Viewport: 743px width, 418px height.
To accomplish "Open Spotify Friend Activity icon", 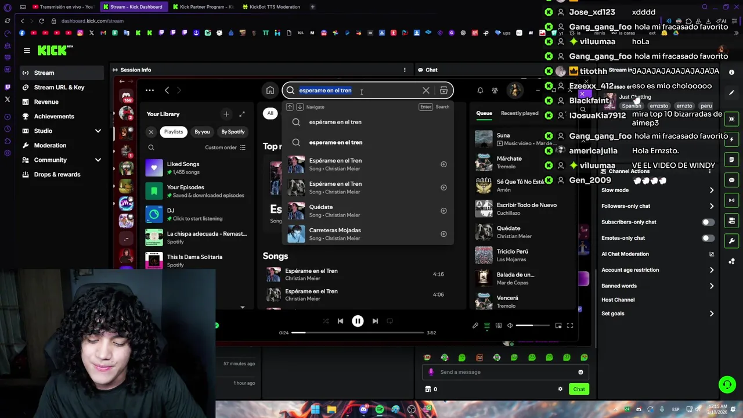I will (495, 91).
